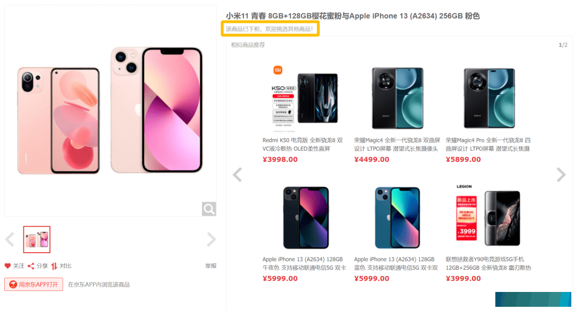Viewport: 574px width, 310px height.
Task: Open with 用京东APP打开 button
Action: point(33,285)
